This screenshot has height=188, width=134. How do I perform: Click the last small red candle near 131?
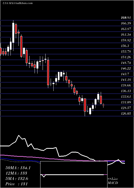103,105
